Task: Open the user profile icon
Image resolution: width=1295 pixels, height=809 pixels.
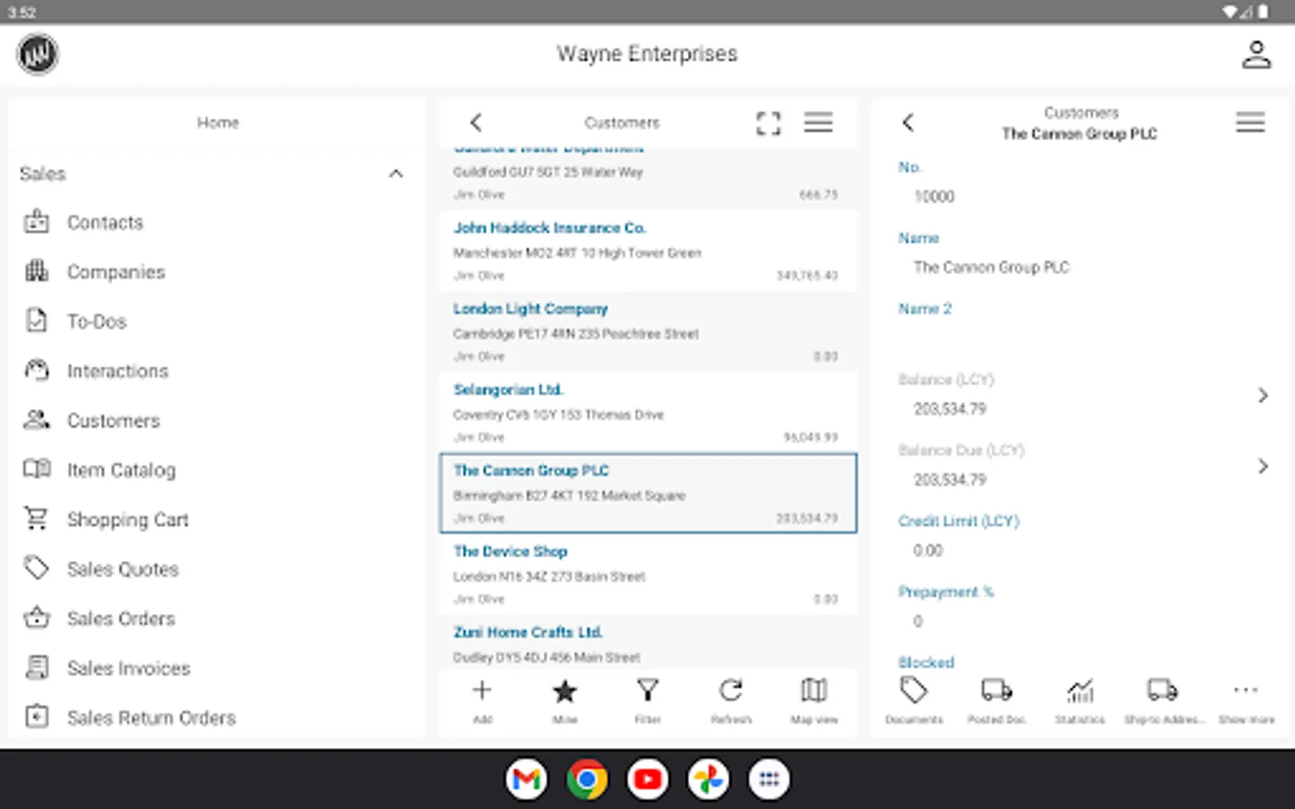Action: coord(1256,54)
